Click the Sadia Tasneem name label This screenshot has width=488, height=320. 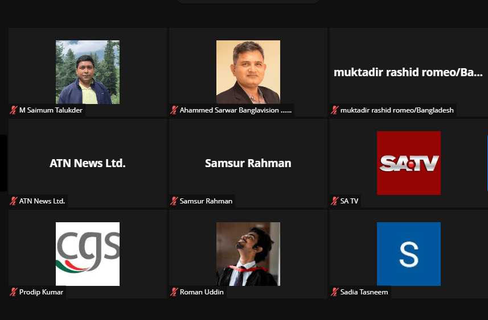tap(364, 292)
